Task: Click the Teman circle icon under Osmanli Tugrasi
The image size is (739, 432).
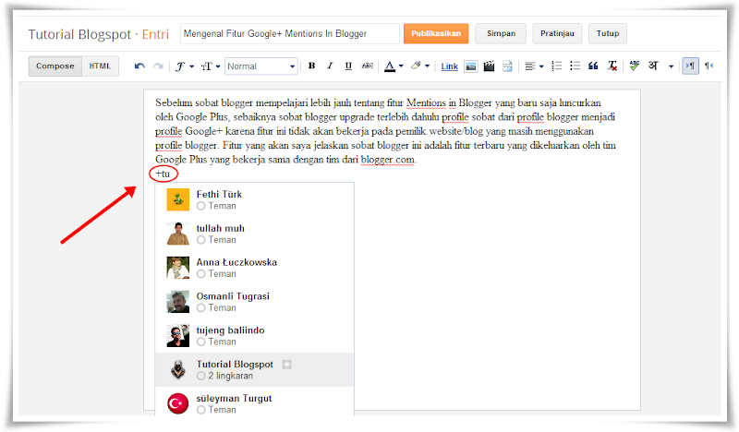Action: [x=201, y=307]
